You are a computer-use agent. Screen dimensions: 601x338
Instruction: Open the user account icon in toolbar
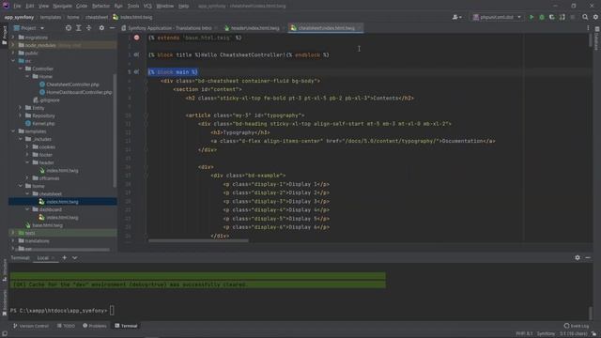(x=456, y=17)
